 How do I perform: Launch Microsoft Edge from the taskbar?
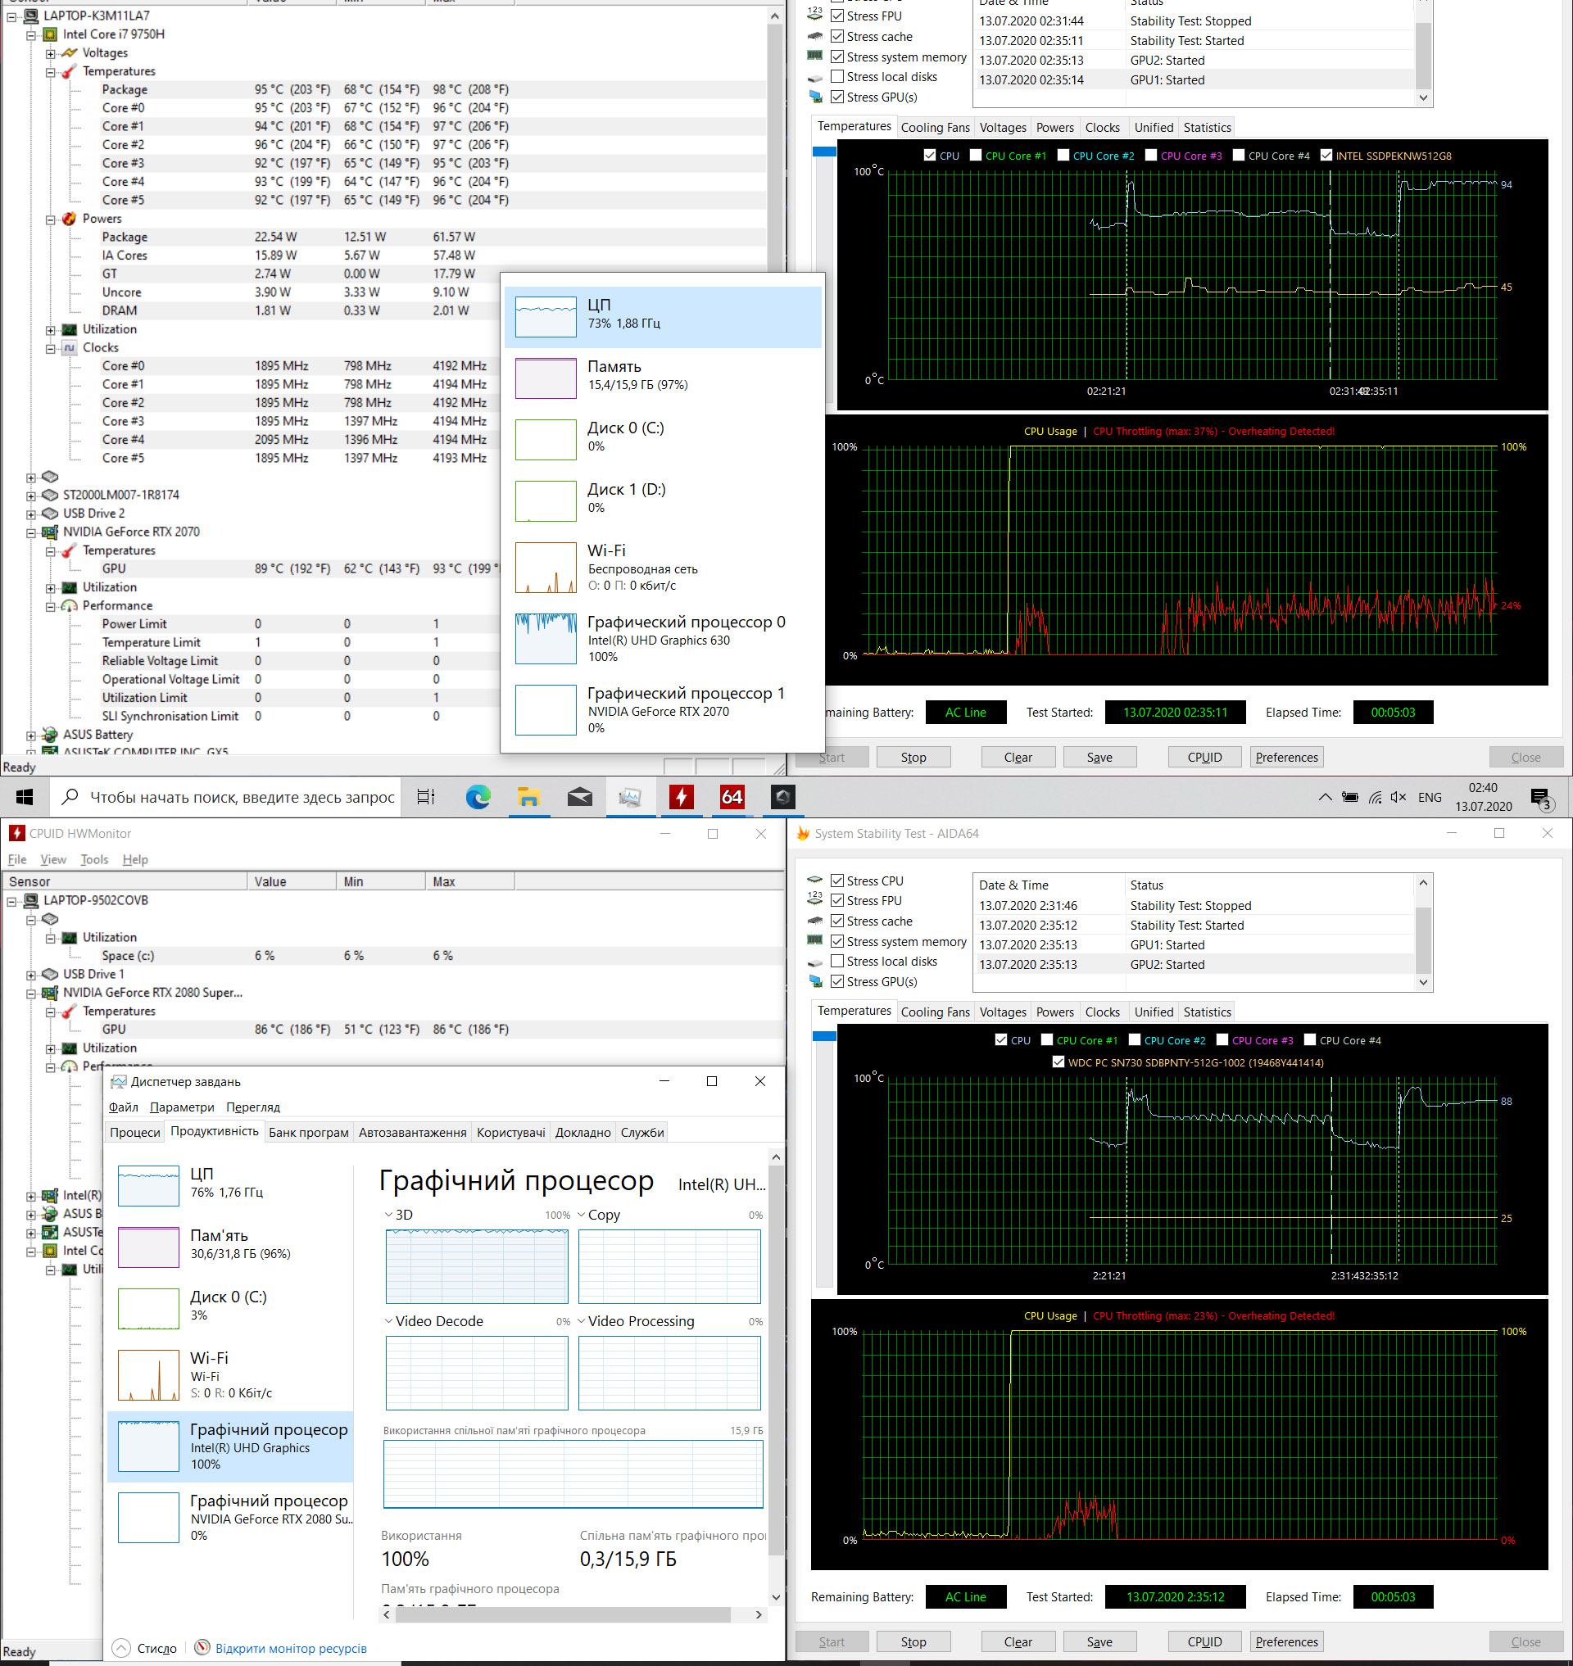click(x=478, y=796)
